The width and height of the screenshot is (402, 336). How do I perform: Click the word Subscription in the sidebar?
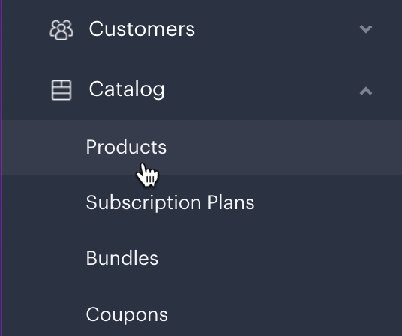143,203
